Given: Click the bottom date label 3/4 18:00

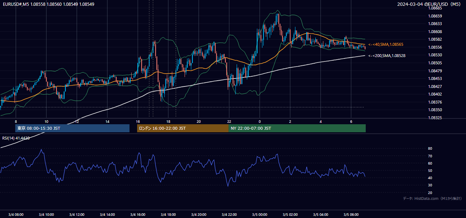Looking at the screenshot, I should pyautogui.click(x=168, y=214).
